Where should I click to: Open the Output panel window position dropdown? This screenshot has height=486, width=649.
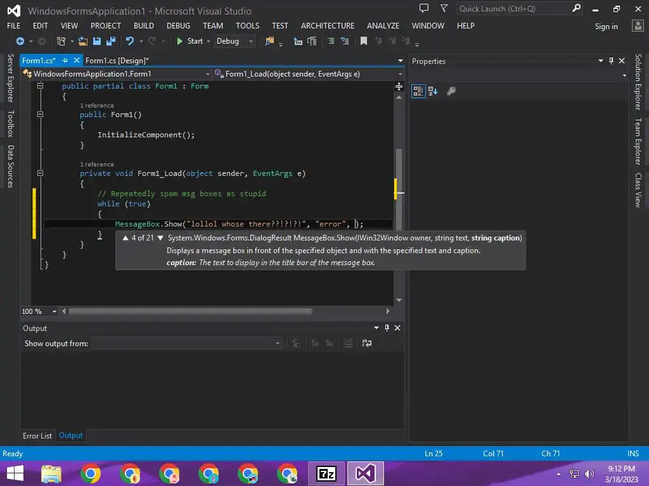coord(376,328)
